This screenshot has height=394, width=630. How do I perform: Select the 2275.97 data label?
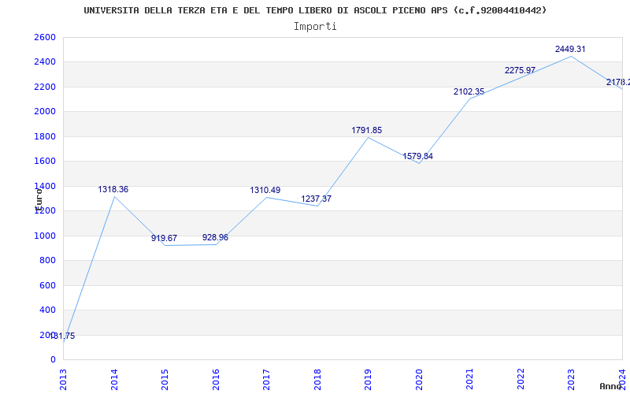(520, 70)
